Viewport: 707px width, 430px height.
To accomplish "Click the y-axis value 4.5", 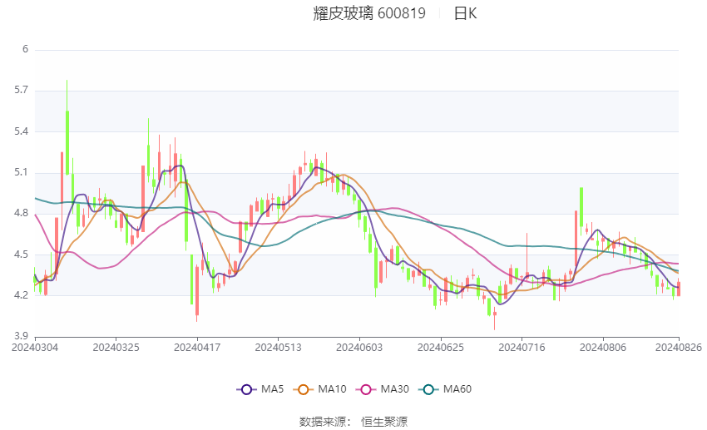I will [21, 255].
